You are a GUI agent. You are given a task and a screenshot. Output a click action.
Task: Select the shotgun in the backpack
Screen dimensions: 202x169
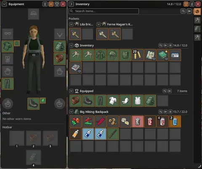[113, 134]
